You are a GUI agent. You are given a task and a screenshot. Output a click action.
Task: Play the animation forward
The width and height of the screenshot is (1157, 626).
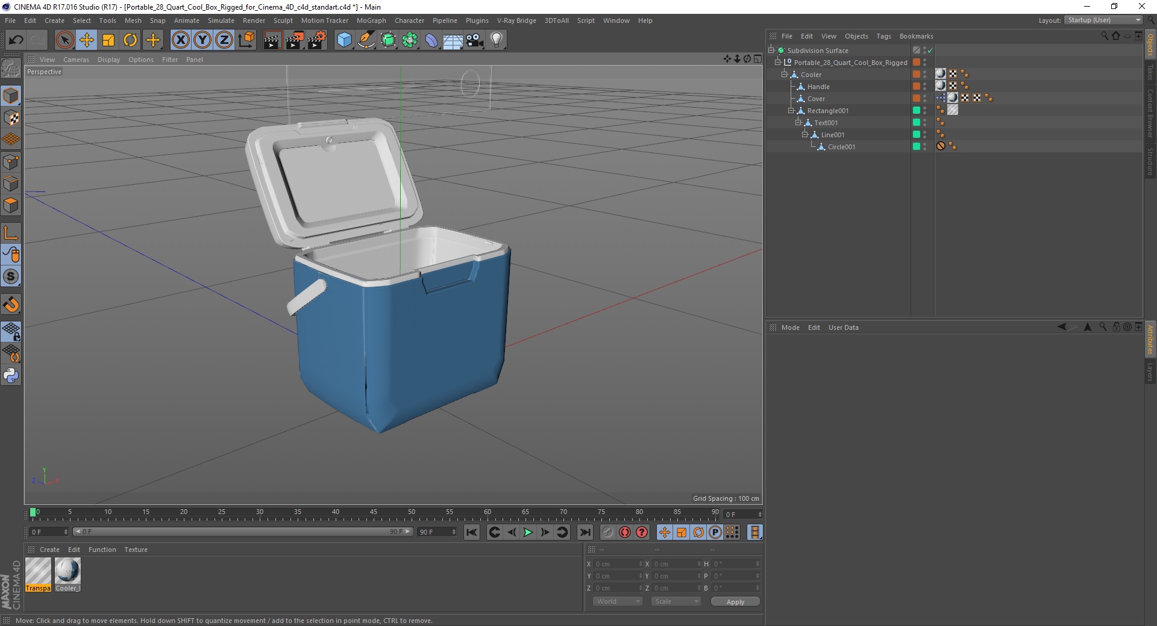pos(528,532)
